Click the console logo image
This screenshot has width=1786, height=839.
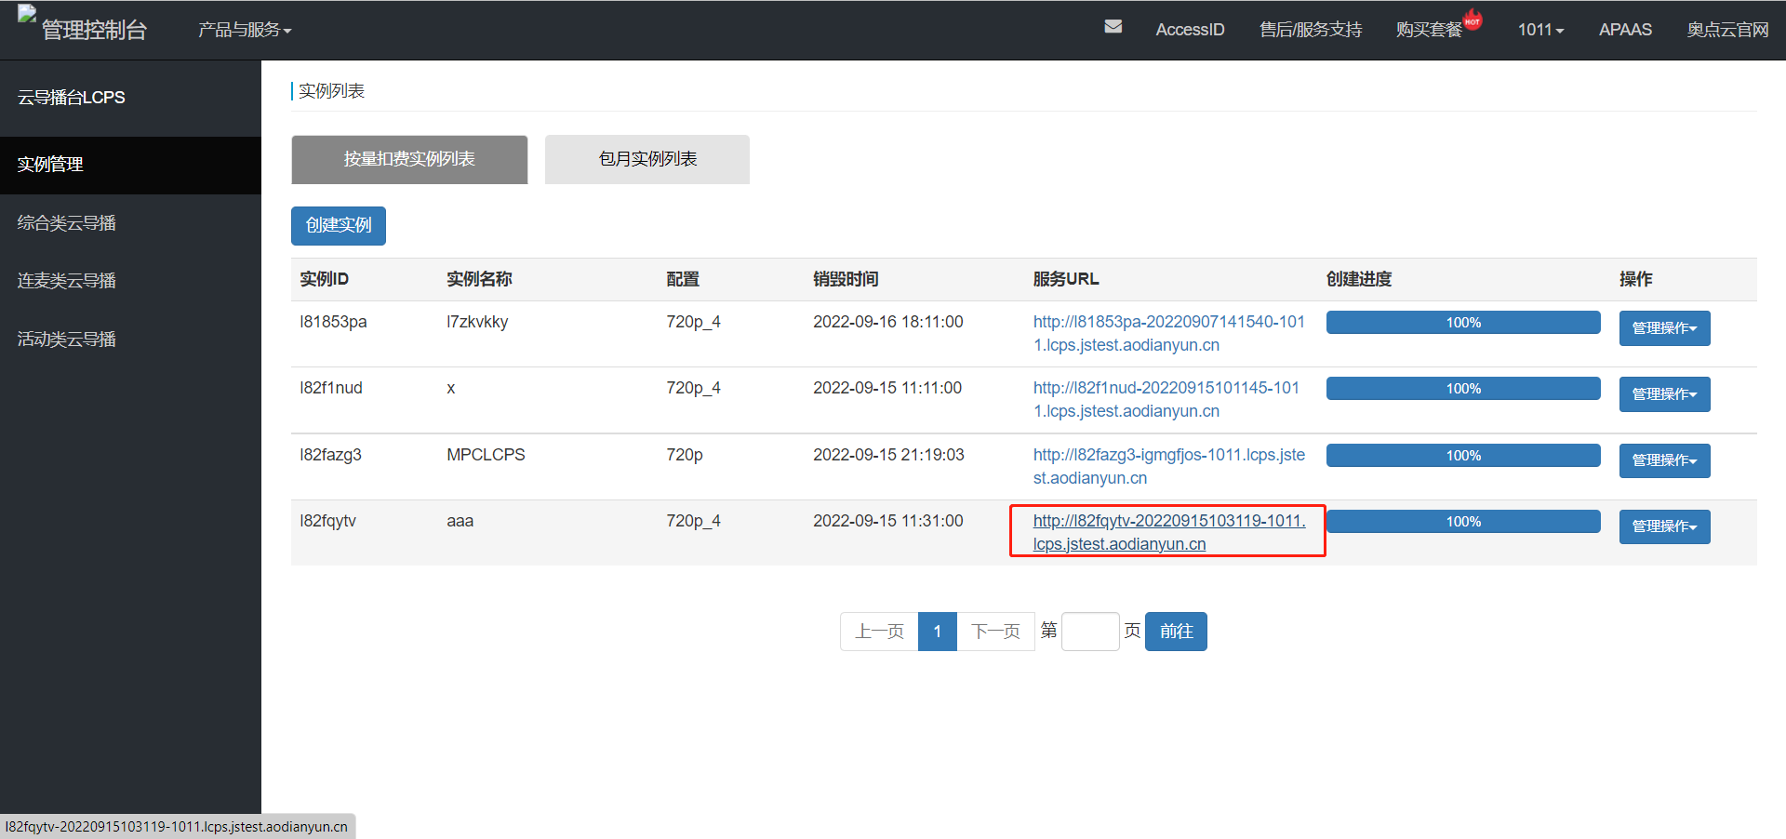click(x=27, y=15)
